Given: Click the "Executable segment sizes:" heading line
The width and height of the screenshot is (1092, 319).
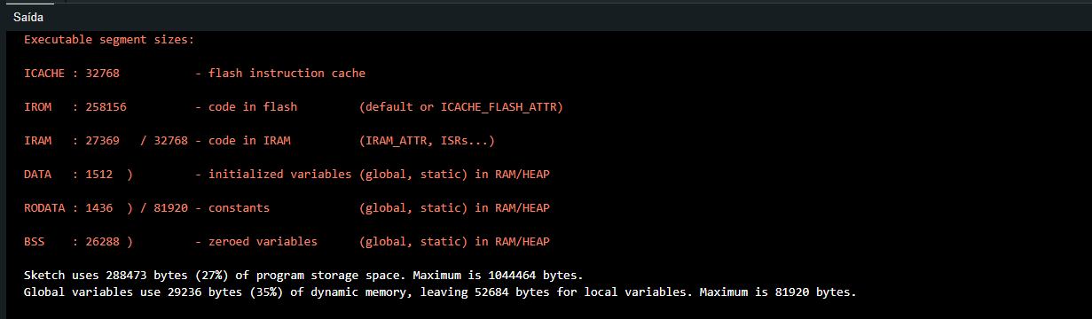Looking at the screenshot, I should point(109,40).
